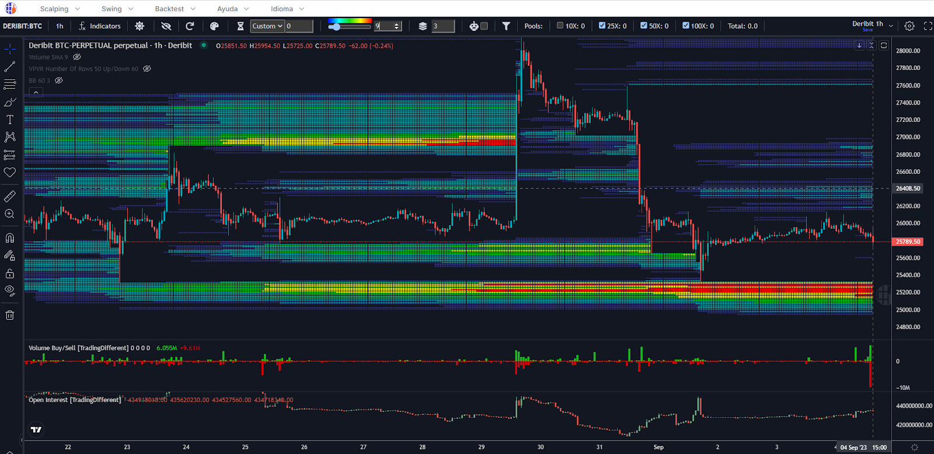Collapse the indicator legend

pos(36,92)
